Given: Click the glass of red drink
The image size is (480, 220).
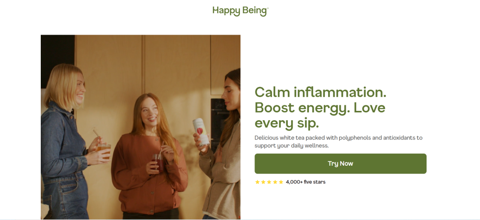Looking at the screenshot, I should click(x=158, y=162).
